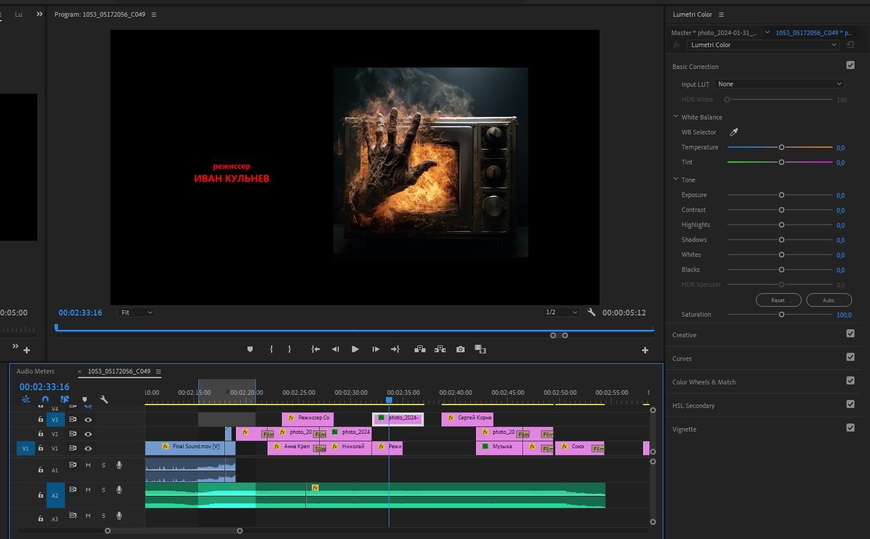
Task: Export frame with camera icon
Action: [x=461, y=349]
